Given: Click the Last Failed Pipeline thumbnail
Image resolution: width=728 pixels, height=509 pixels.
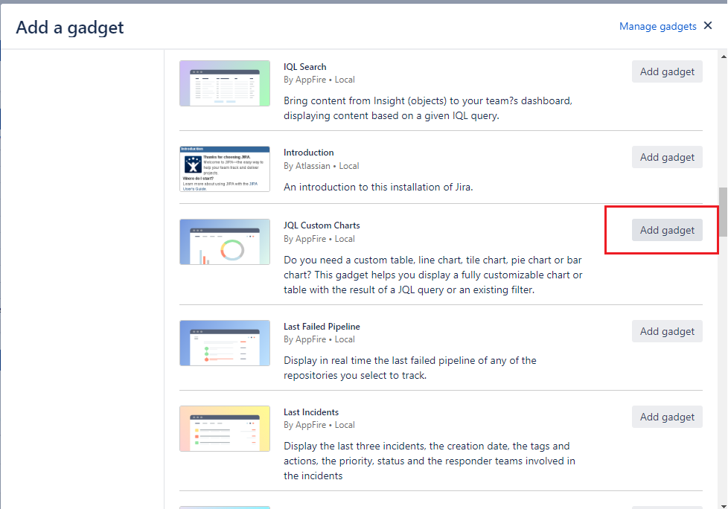Looking at the screenshot, I should tap(225, 343).
